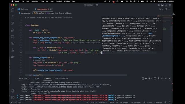Open the Debug Console tab
Image resolution: width=185 pixels, height=104 pixels.
coord(61,79)
